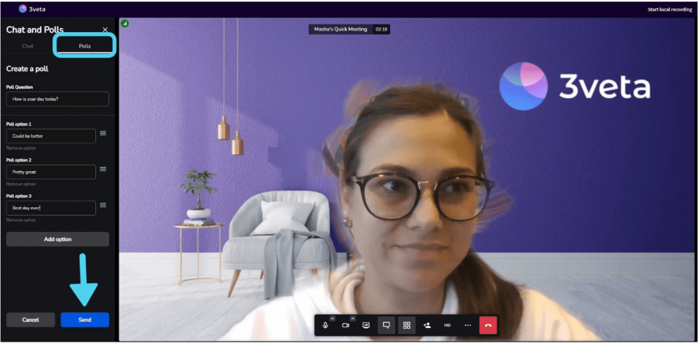
Task: Toggle the chat panel icon in the toolbar
Action: pos(386,325)
